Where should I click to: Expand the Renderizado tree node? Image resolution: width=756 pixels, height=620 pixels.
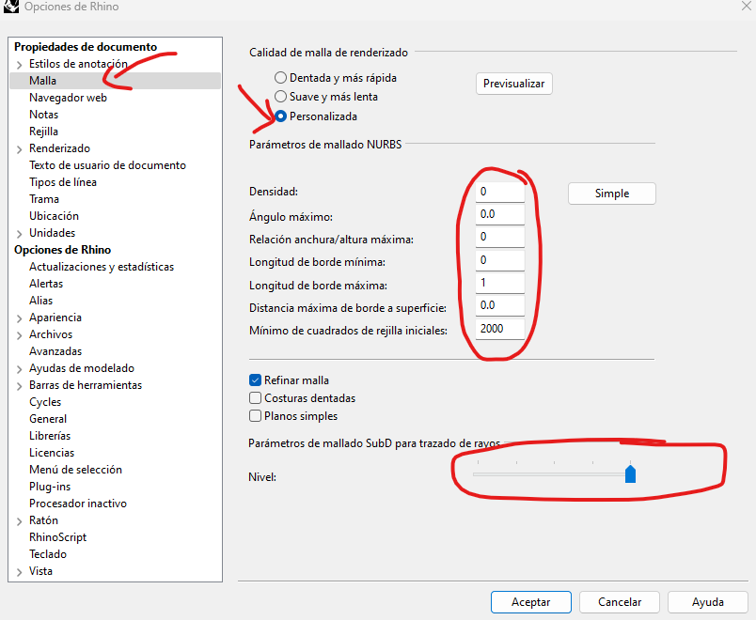20,149
